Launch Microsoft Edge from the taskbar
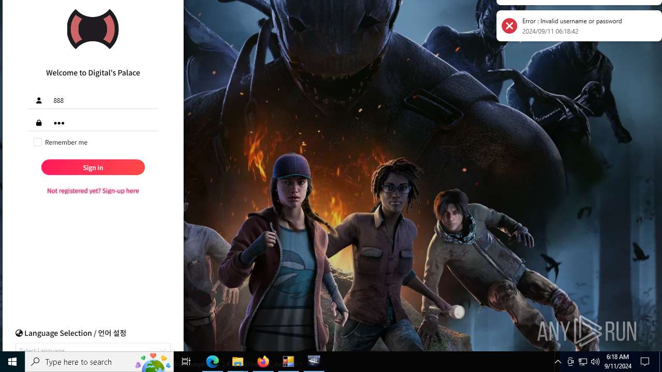Viewport: 662px width, 372px height. point(213,362)
